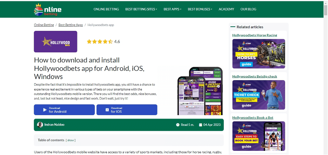Image resolution: width=328 pixels, height=155 pixels.
Task: Show the Table of contents
Action: pyautogui.click(x=70, y=140)
